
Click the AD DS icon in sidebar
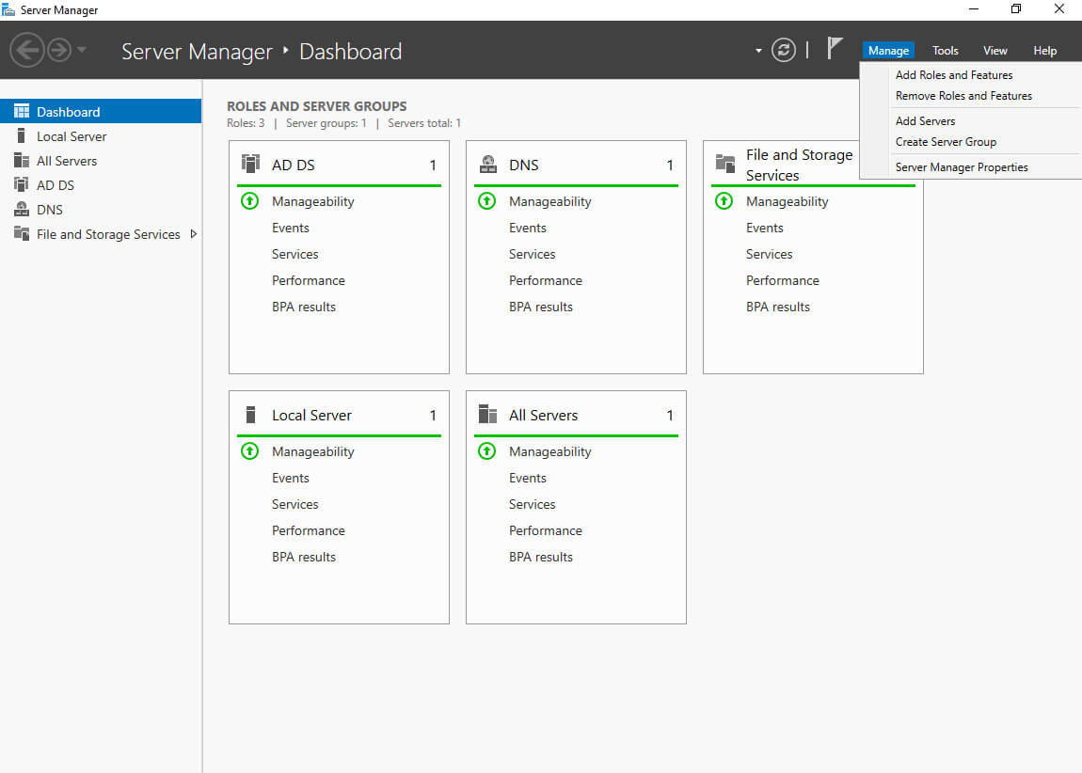coord(22,184)
